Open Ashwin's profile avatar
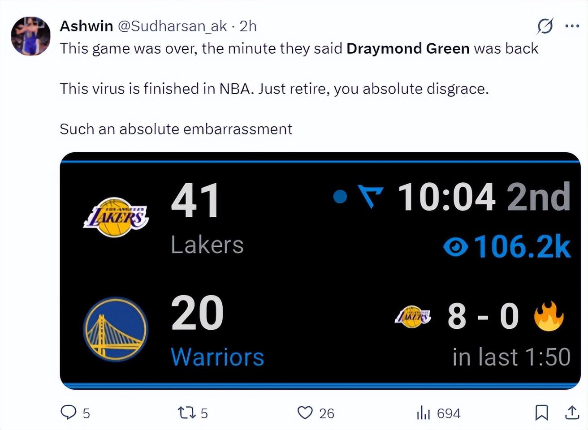Screen dimensions: 588x430 [30, 36]
